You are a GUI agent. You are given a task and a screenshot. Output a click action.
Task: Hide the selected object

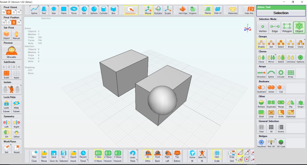tap(16, 105)
